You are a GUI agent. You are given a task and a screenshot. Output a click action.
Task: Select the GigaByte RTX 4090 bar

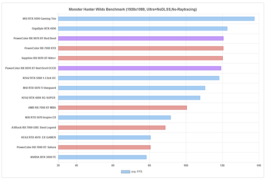pyautogui.click(x=142, y=28)
